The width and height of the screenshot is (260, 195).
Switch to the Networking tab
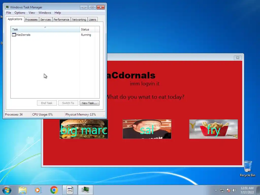pos(79,20)
